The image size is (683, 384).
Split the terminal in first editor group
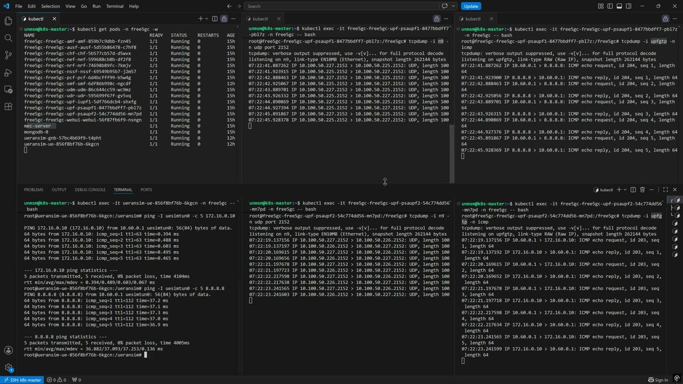[x=215, y=19]
